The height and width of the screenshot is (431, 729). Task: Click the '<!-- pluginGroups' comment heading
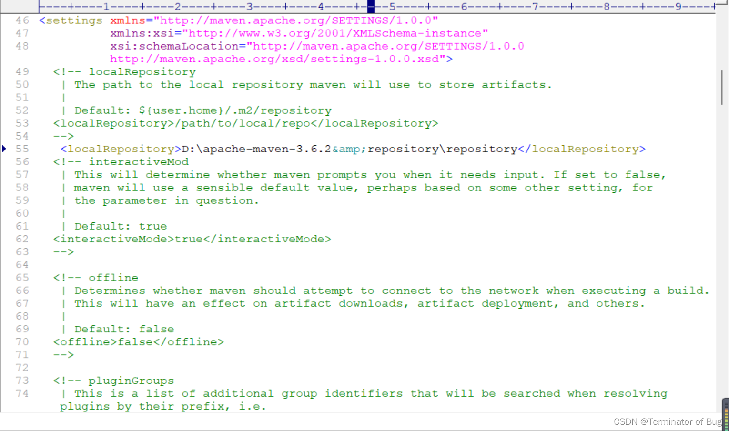pyautogui.click(x=114, y=381)
